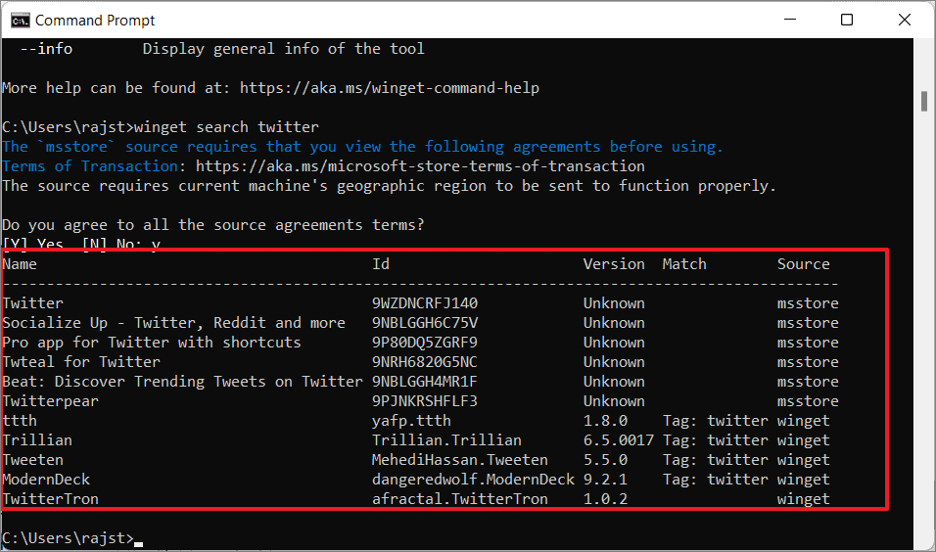Click the Id 9WZDNCRFJ140
936x552 pixels.
click(425, 303)
